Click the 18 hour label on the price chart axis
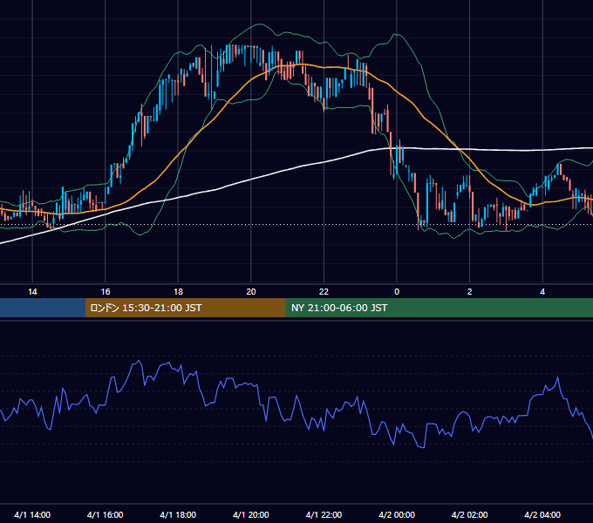The height and width of the screenshot is (523, 593). [178, 292]
